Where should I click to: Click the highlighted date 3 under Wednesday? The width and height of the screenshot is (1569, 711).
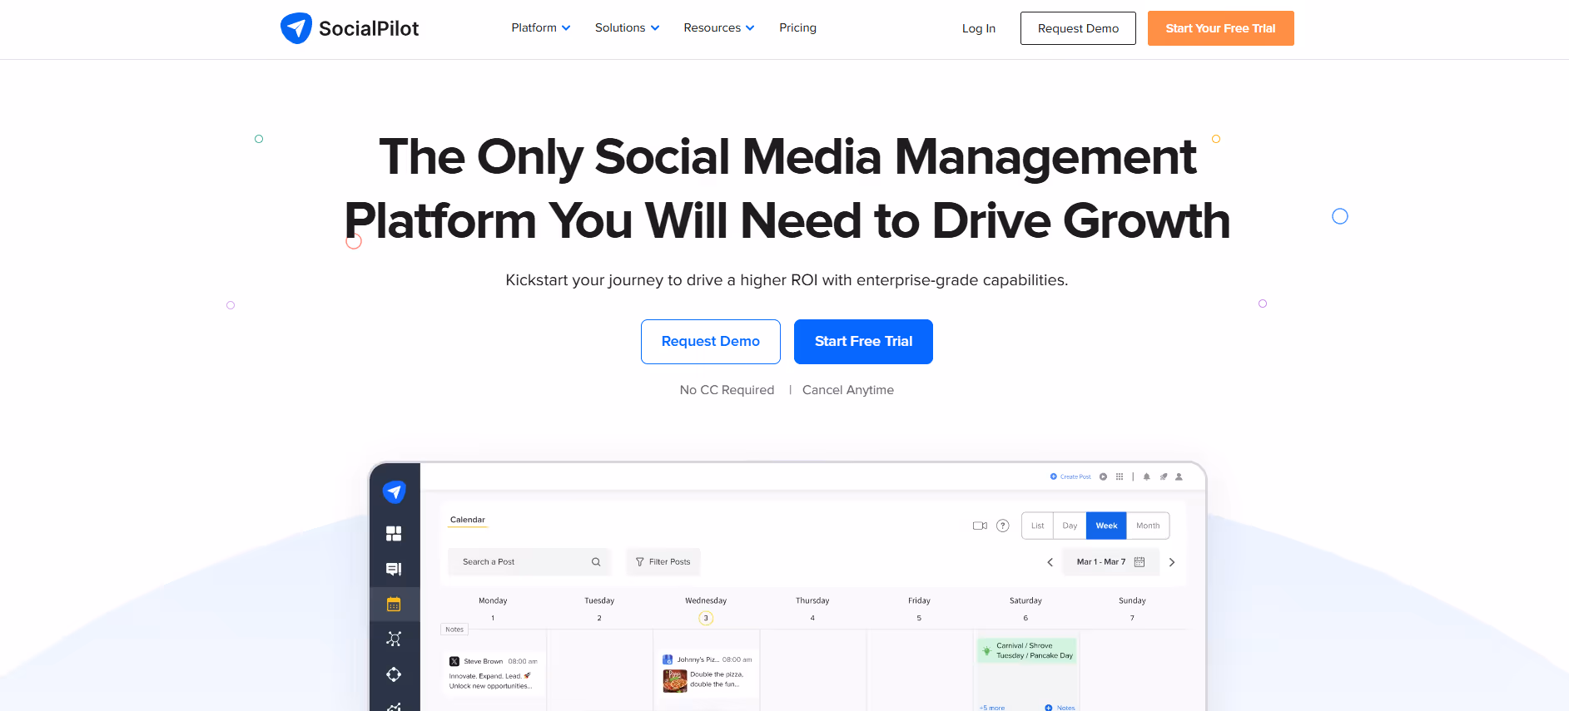(x=706, y=618)
